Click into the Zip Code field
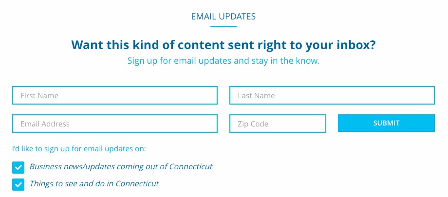 (x=278, y=124)
